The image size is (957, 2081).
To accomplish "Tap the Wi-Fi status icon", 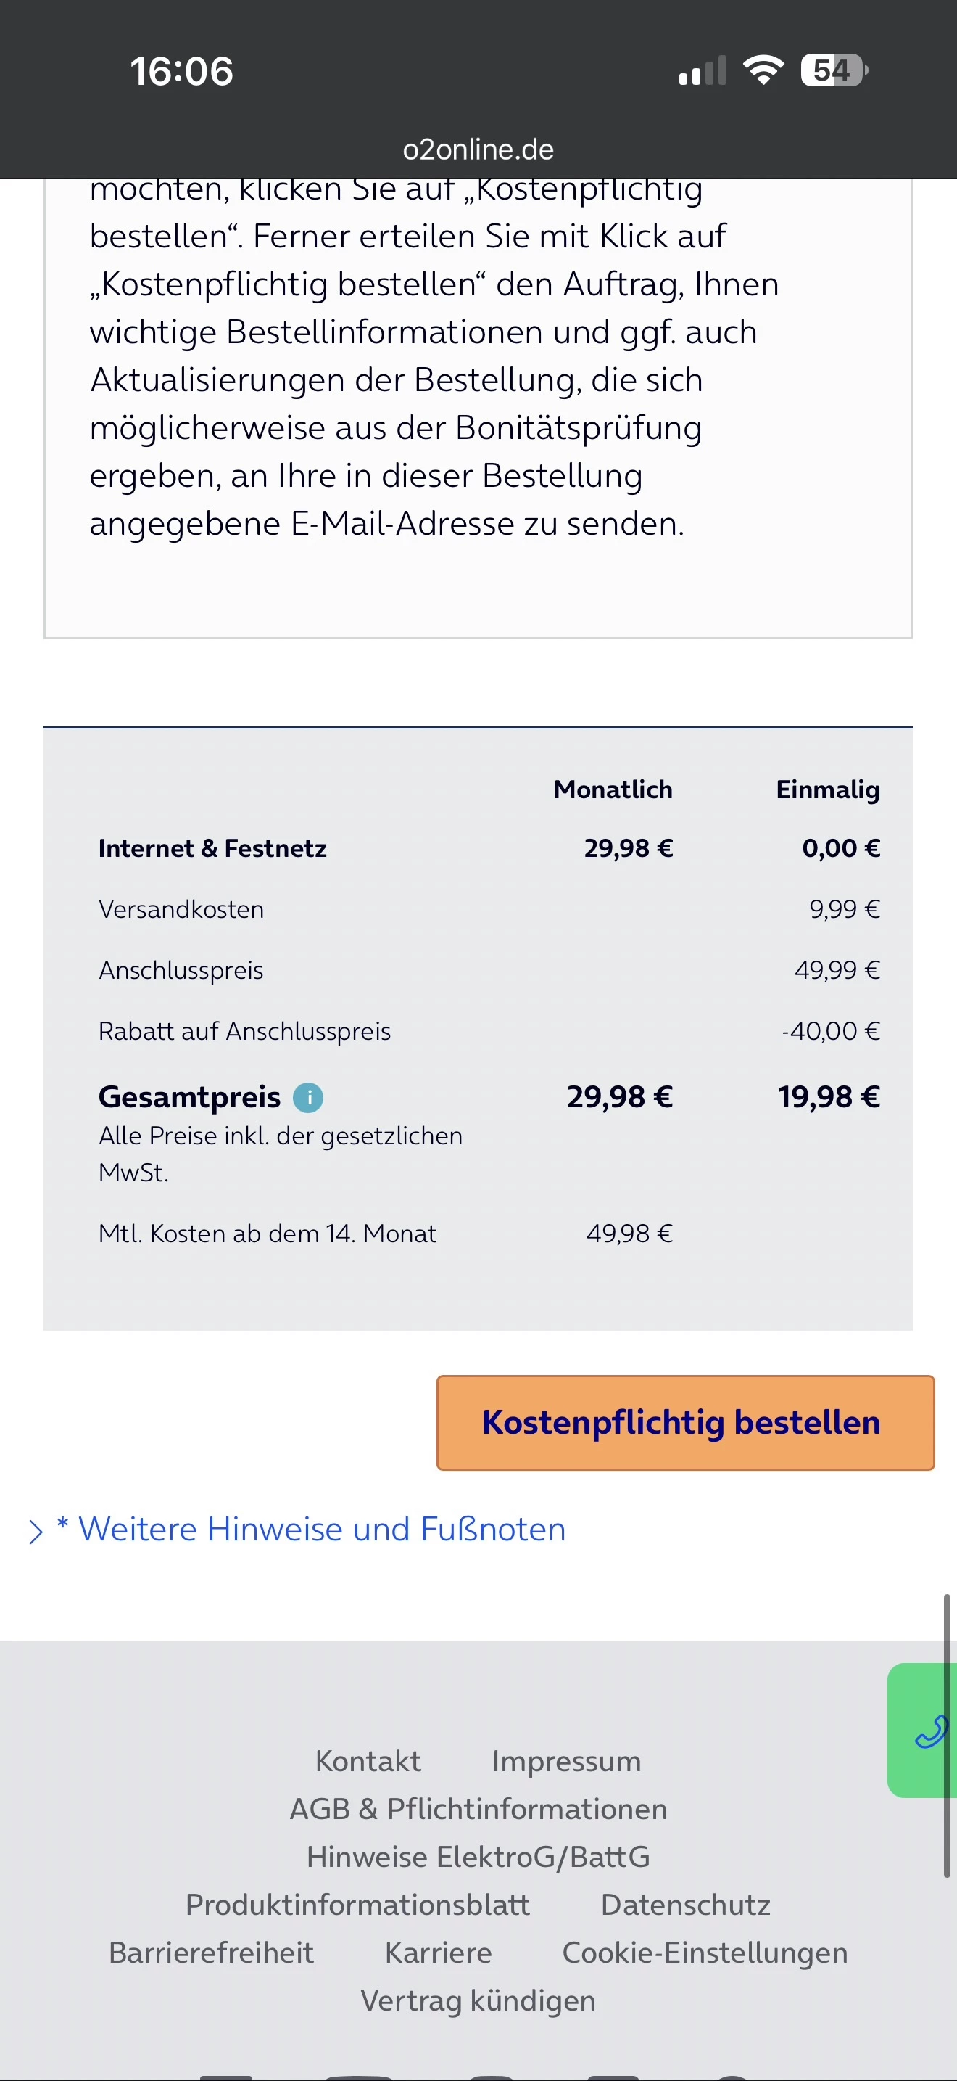I will coord(763,70).
